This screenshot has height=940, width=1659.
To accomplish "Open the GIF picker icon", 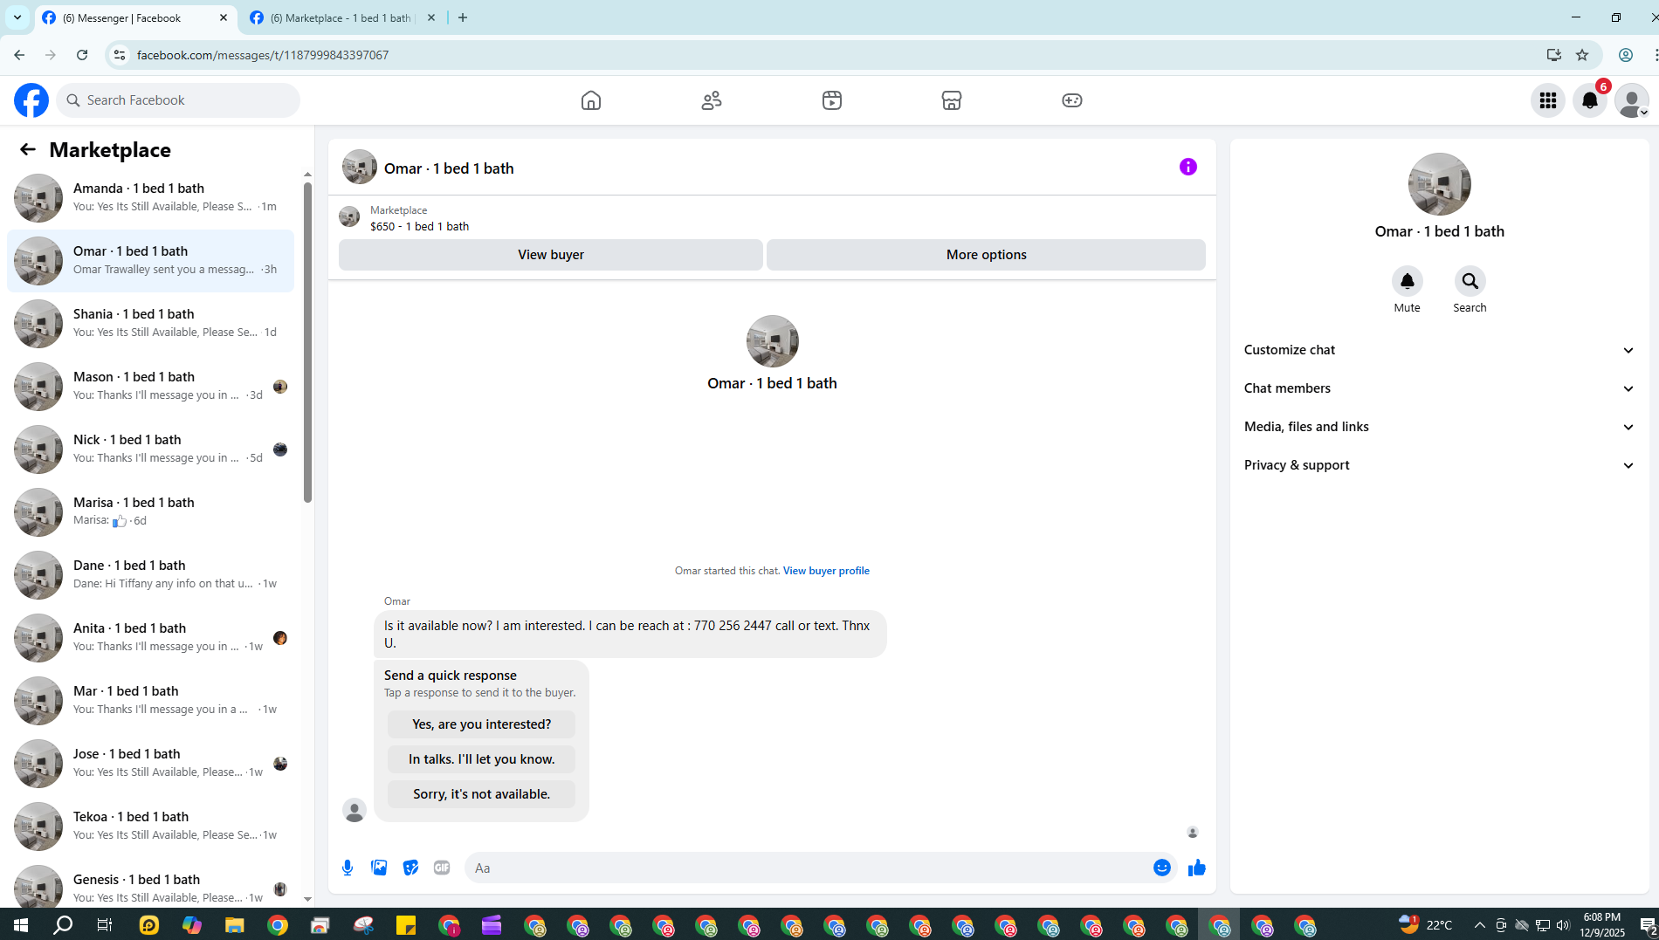I will (442, 868).
